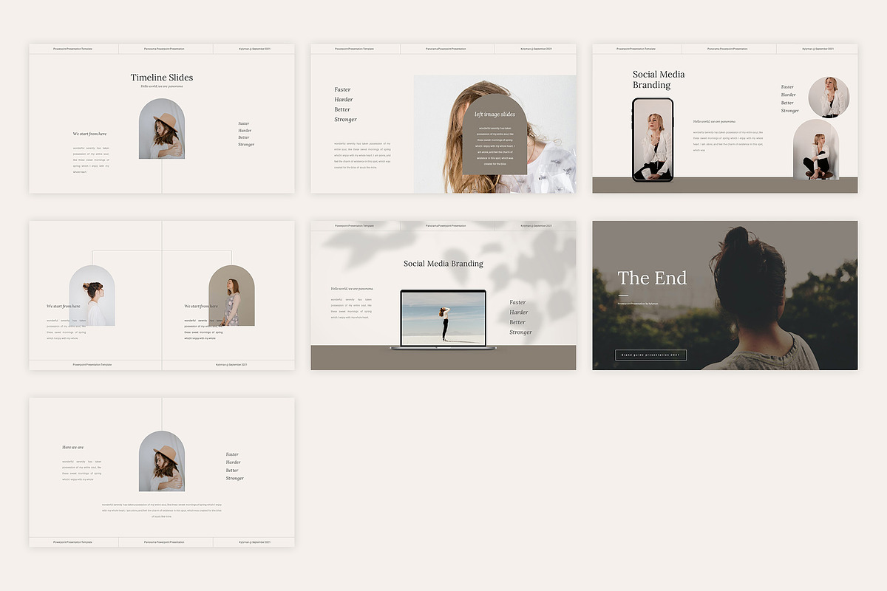Screen dimensions: 887x591
Task: Open the Social Media Branding phone mockup slide
Action: [x=725, y=118]
